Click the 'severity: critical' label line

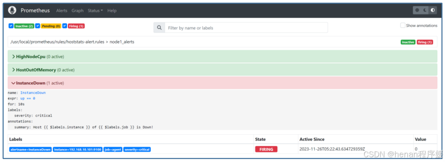[x=33, y=116]
